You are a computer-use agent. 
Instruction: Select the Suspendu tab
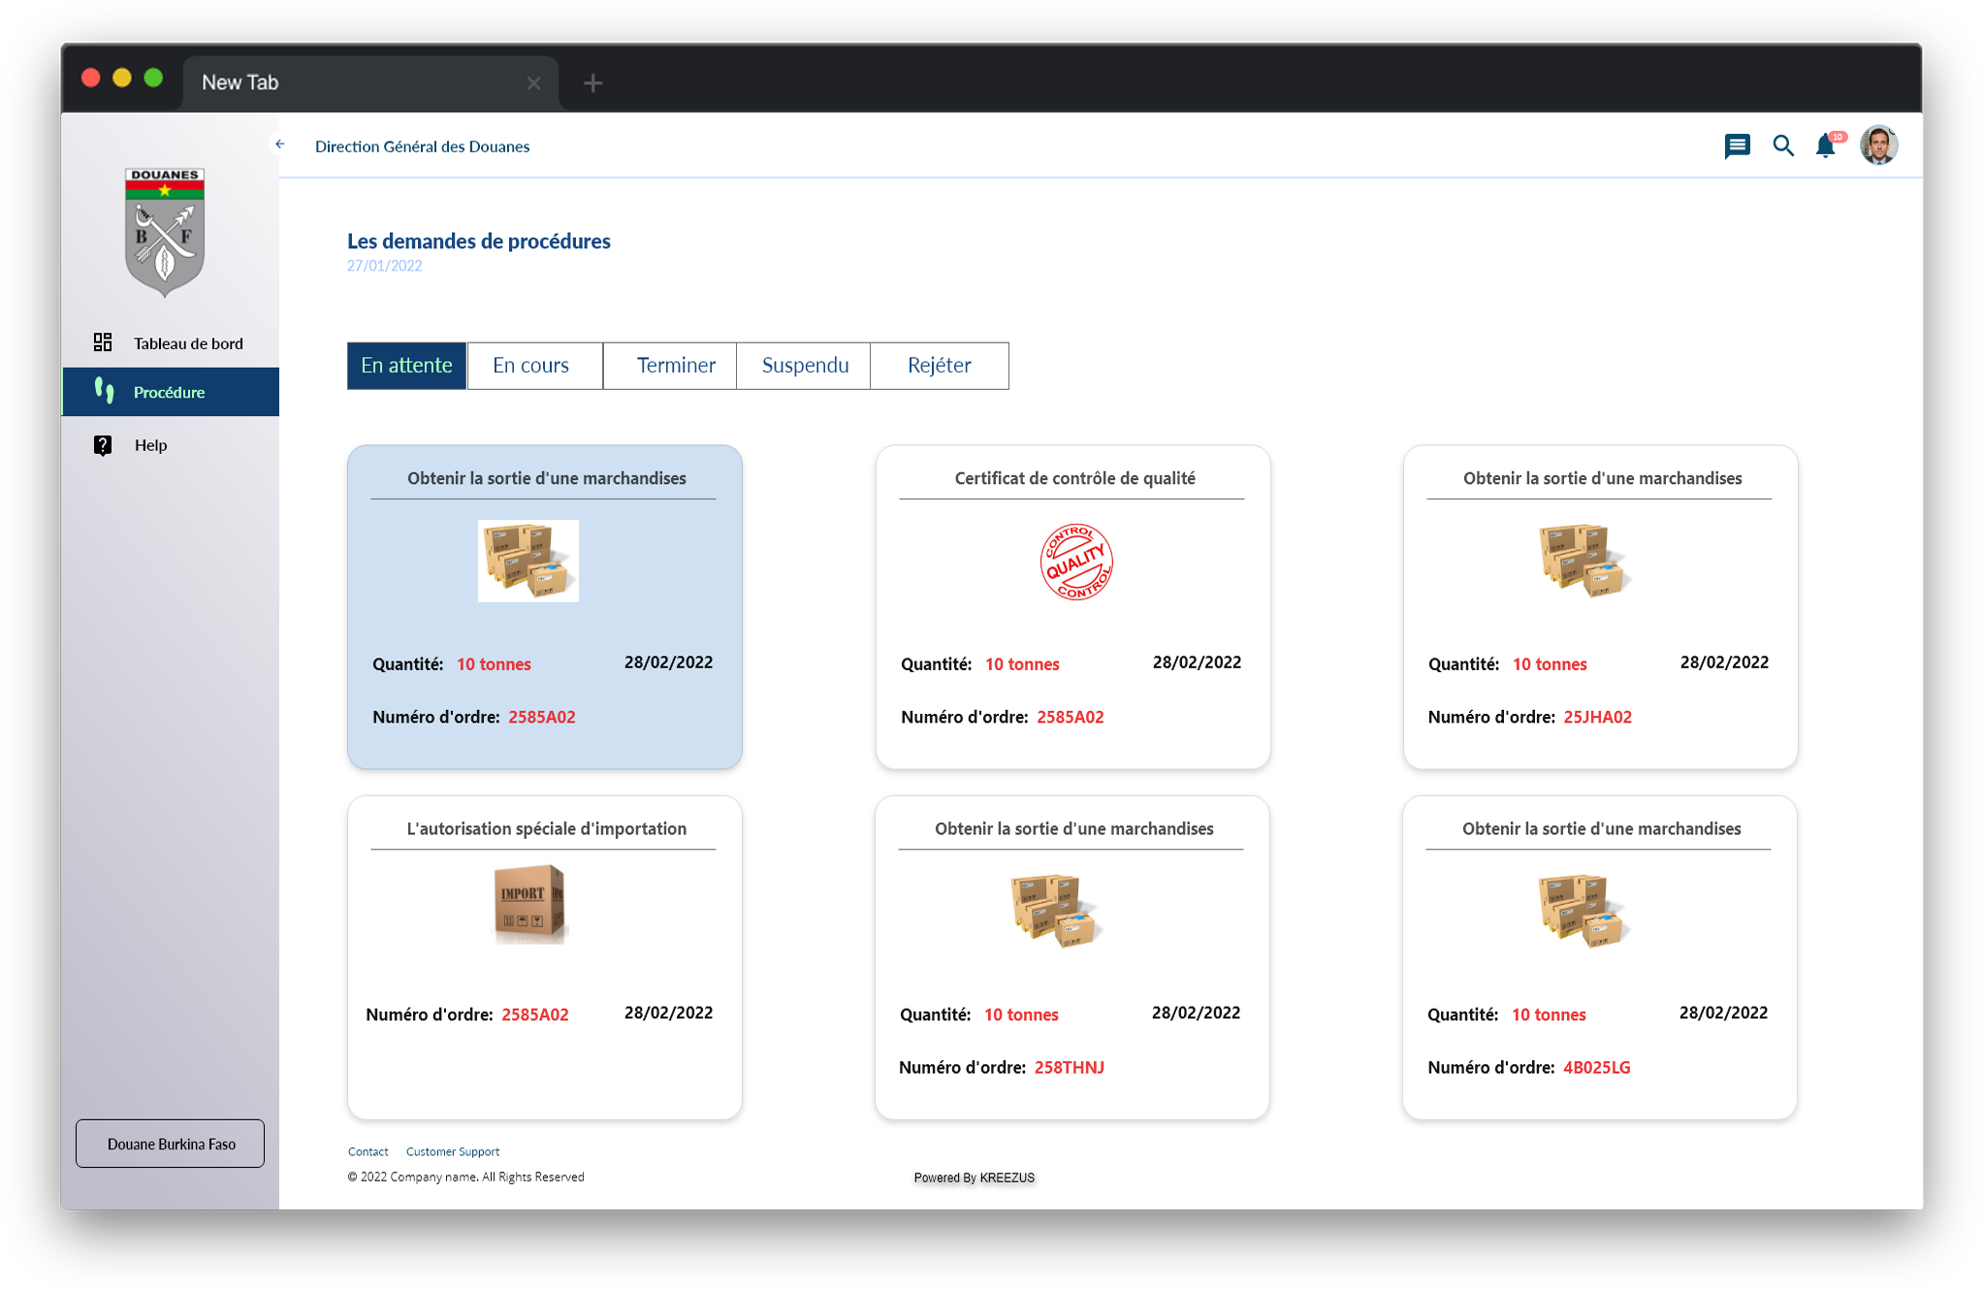pos(805,366)
